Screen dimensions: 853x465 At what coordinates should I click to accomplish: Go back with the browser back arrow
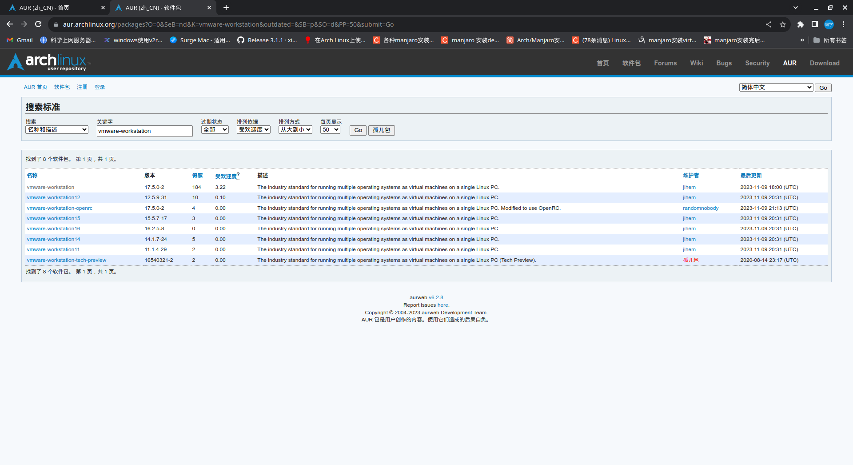click(10, 24)
